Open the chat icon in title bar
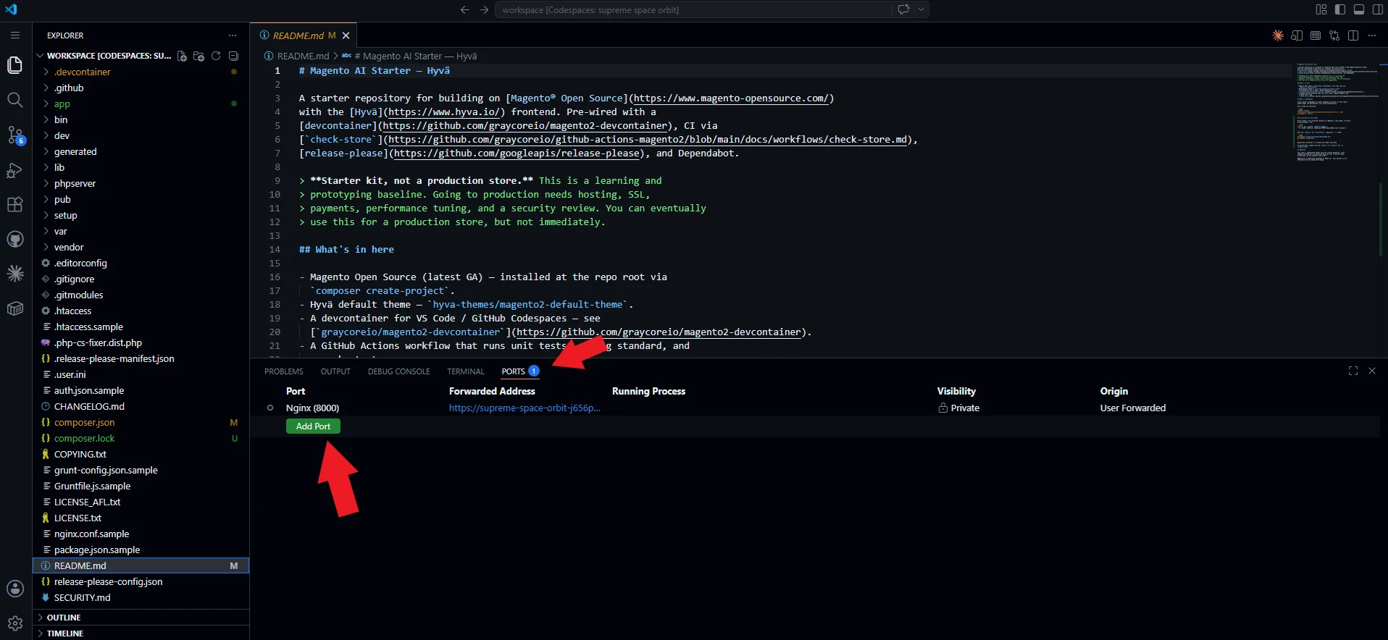 [x=903, y=9]
